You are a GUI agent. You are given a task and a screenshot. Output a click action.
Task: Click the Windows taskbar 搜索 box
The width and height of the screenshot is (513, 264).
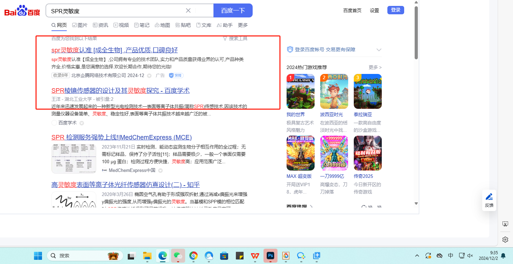(85, 256)
